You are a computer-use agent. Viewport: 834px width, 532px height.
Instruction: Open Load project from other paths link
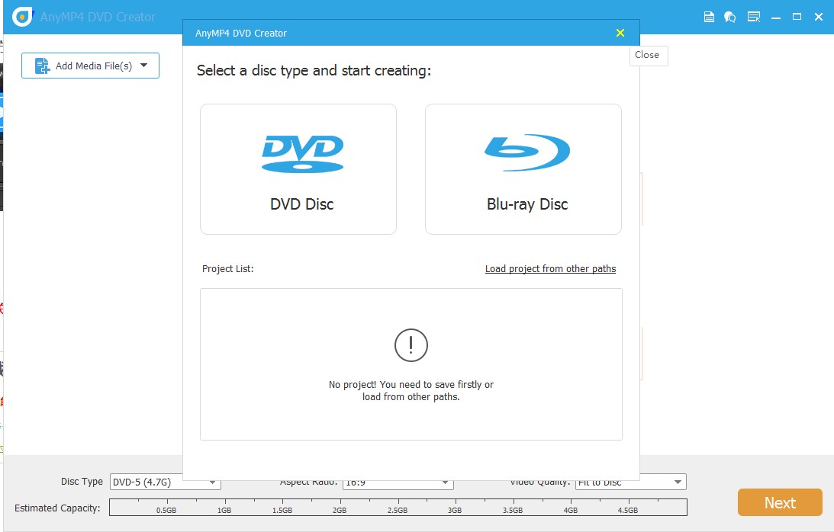(550, 269)
